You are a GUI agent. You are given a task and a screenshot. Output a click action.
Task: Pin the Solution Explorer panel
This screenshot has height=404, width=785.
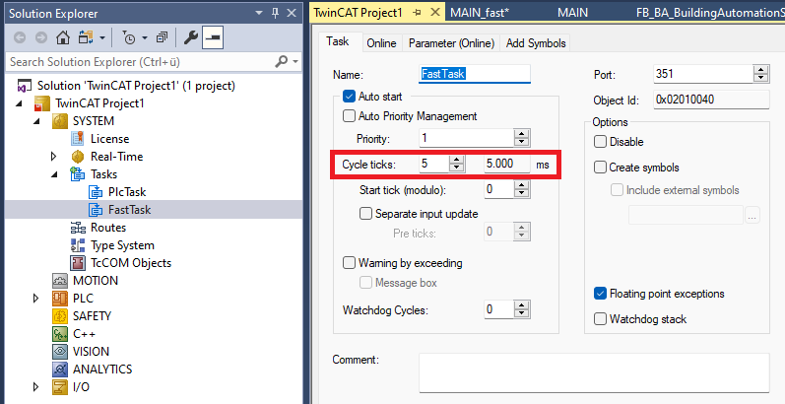pyautogui.click(x=275, y=12)
